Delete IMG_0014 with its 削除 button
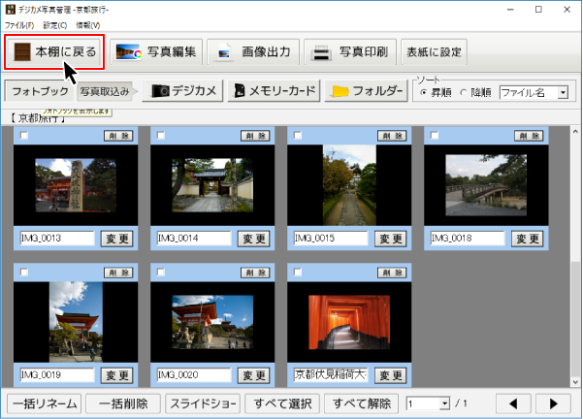 255,136
